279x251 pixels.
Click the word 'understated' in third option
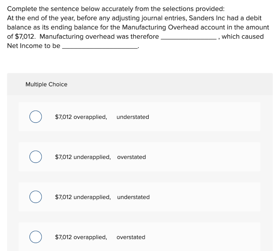pyautogui.click(x=134, y=197)
